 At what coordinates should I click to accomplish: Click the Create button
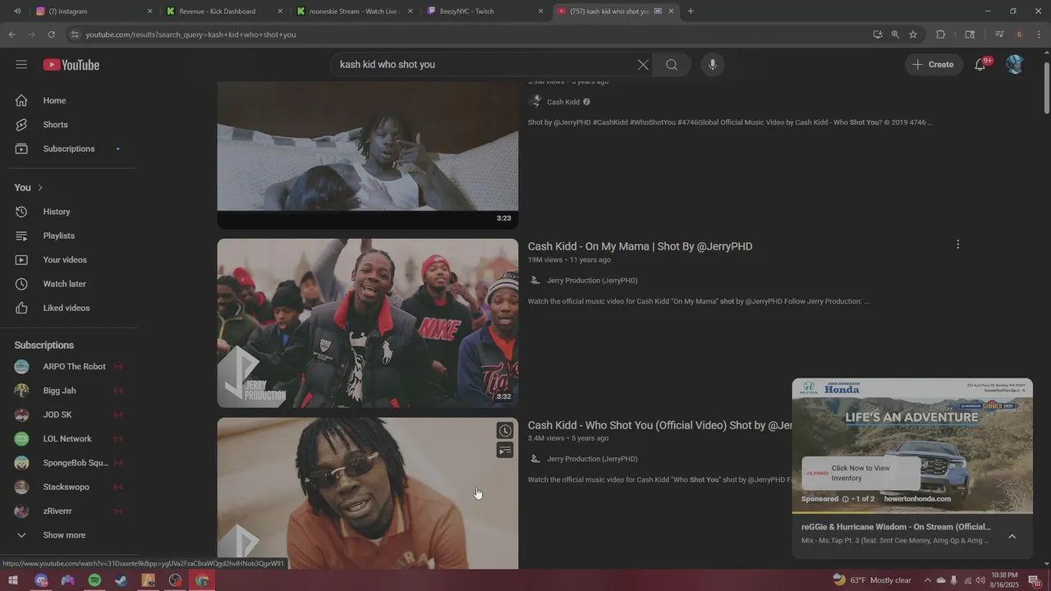[934, 65]
